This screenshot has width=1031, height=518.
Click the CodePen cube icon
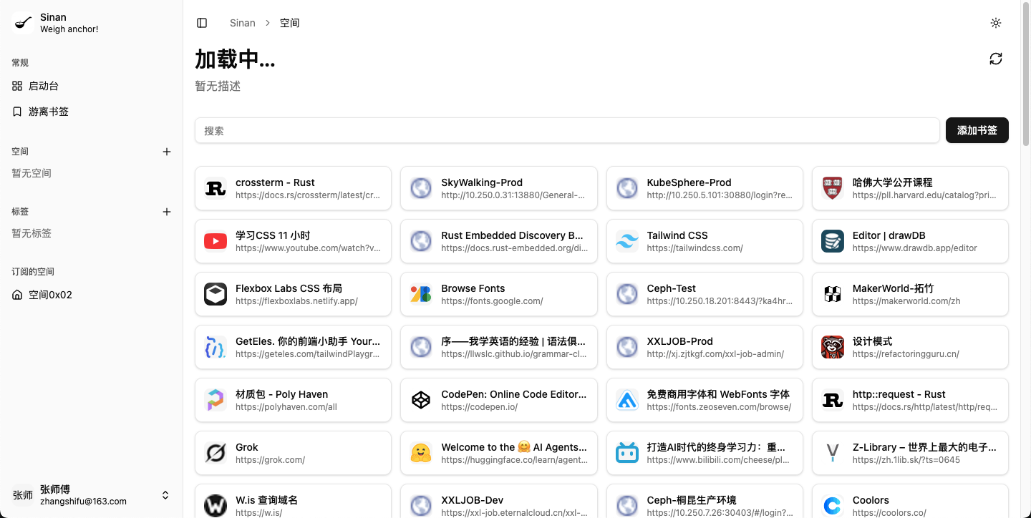[421, 400]
